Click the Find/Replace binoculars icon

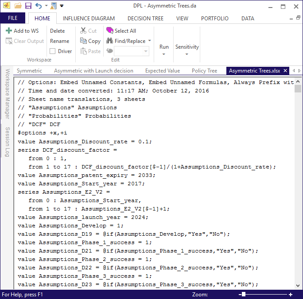[110, 41]
